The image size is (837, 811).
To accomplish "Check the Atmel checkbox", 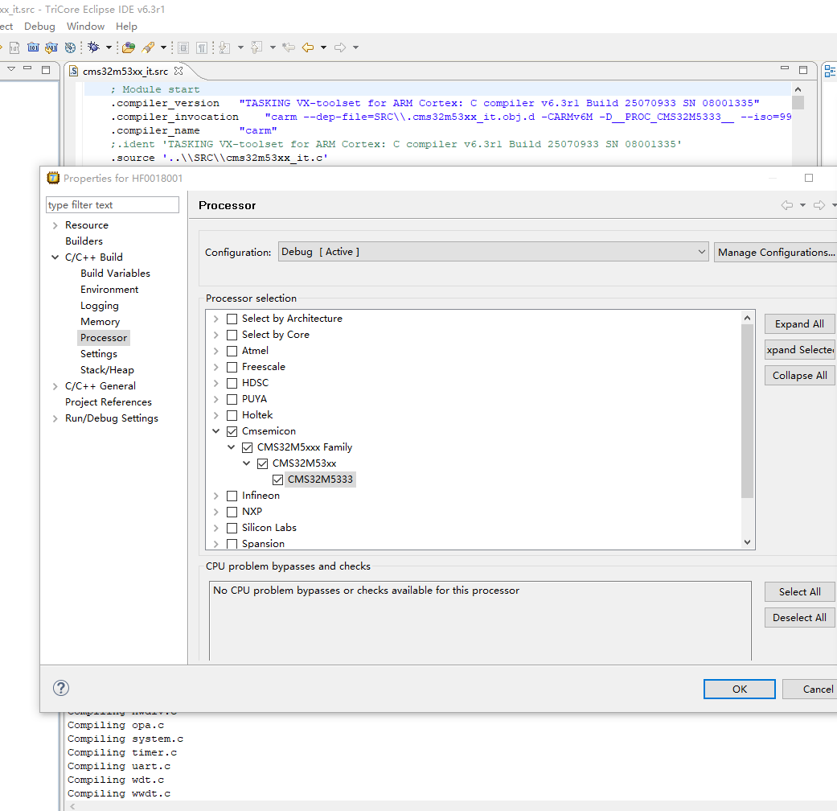I will coord(232,351).
